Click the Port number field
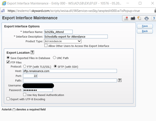The image size is (156, 121). click(x=30, y=76)
